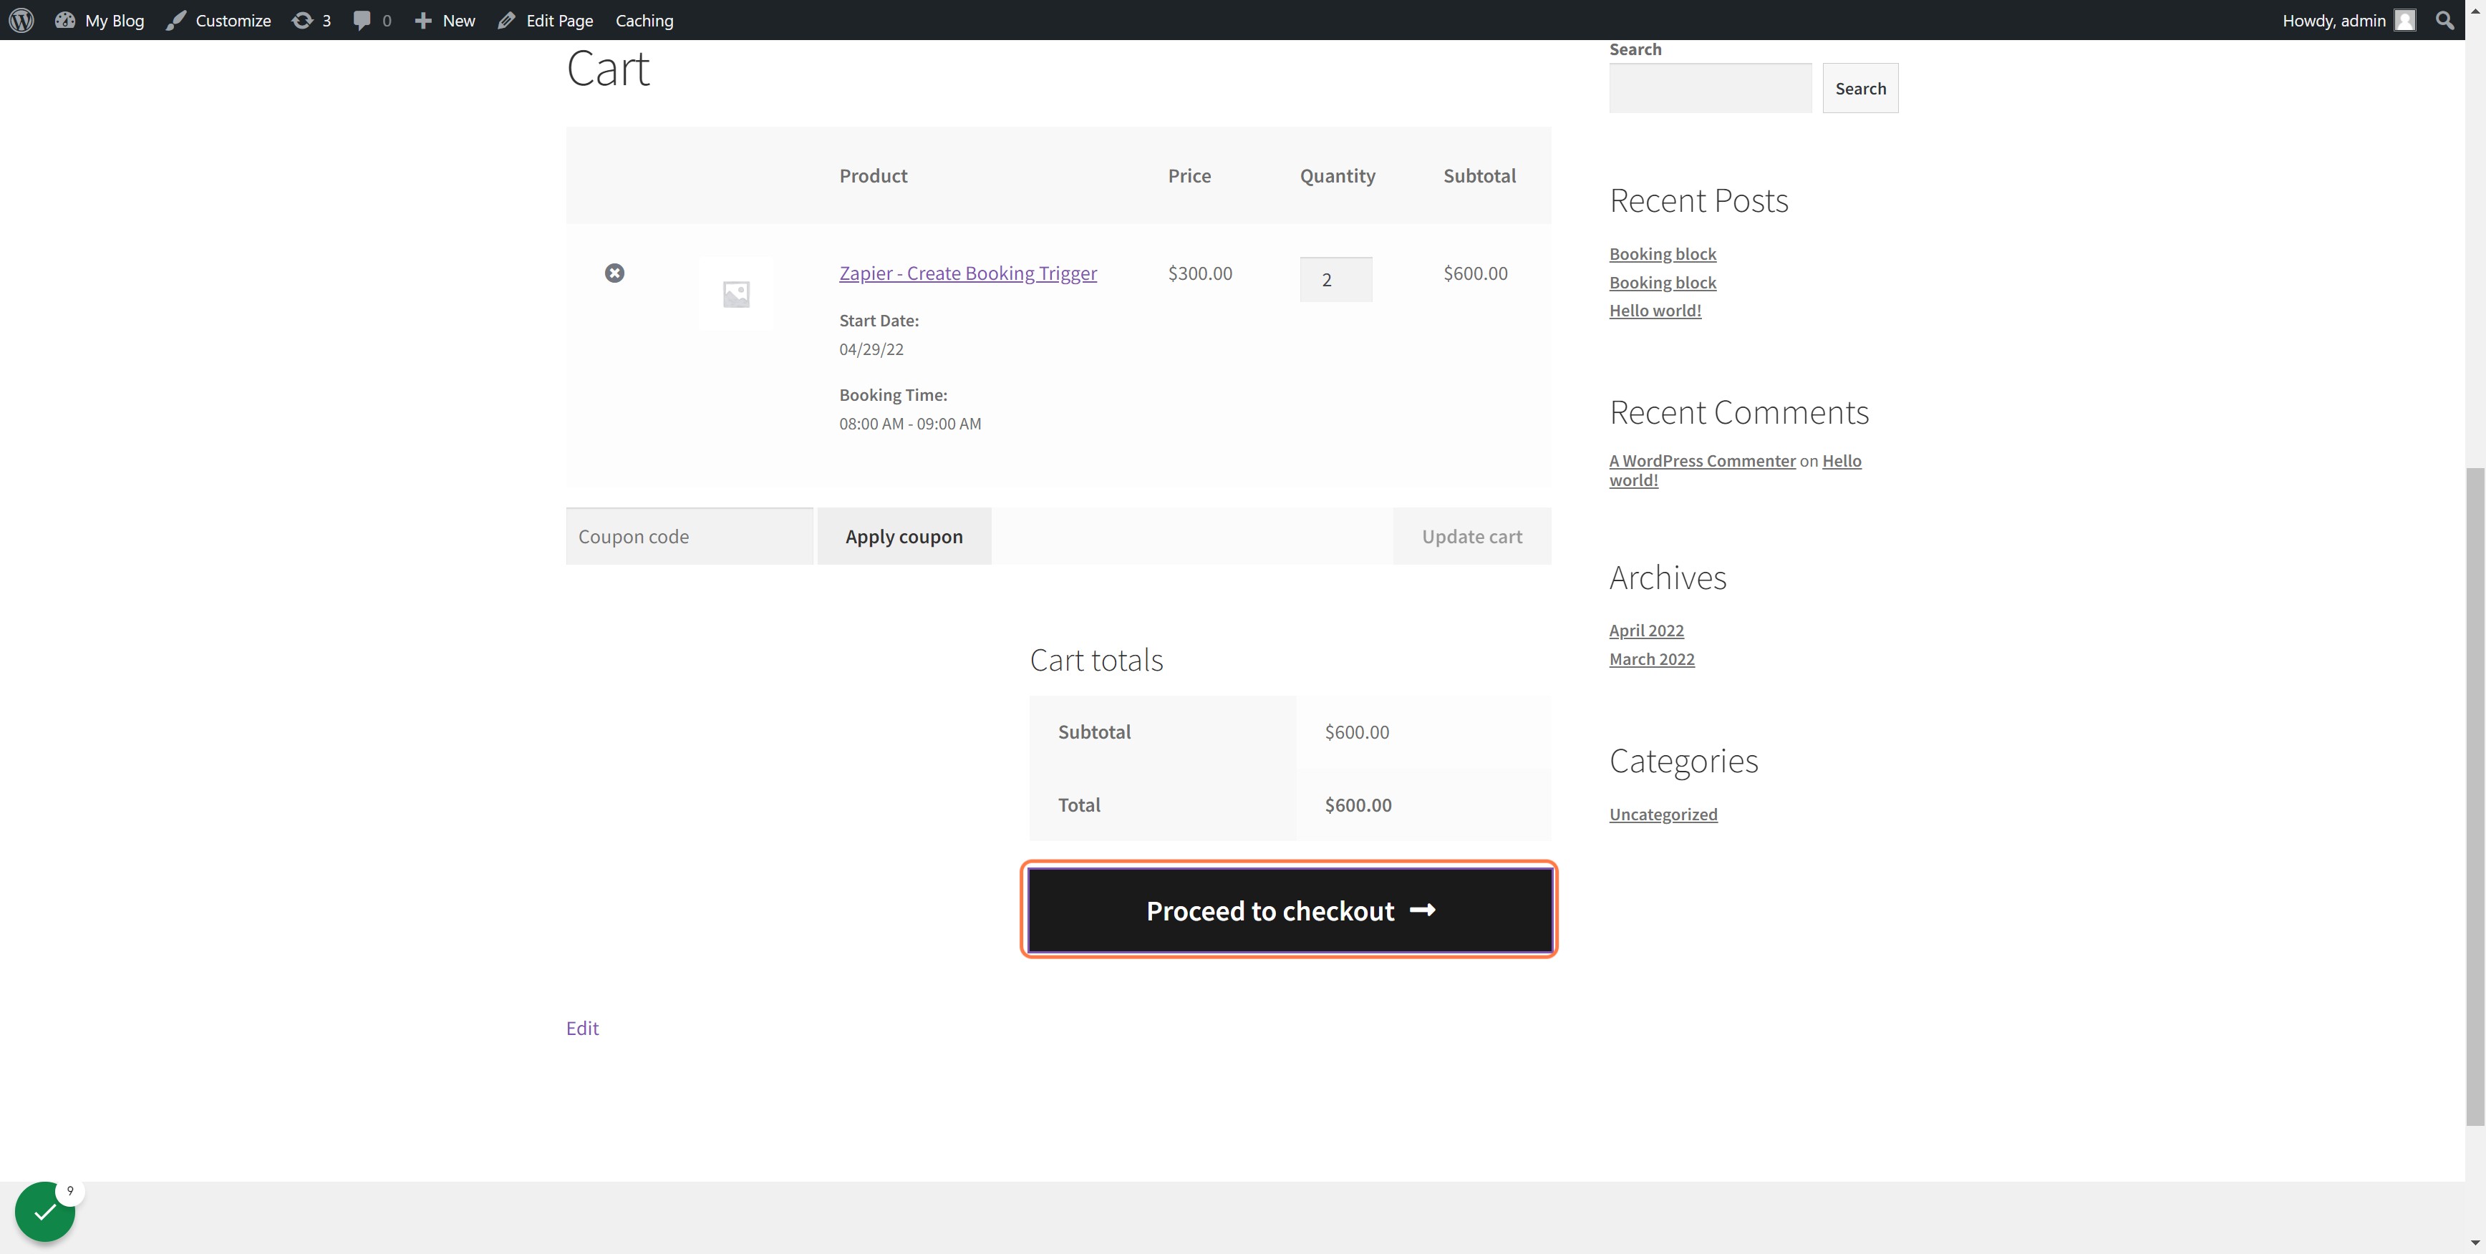Click the quantity field showing 2
Image resolution: width=2486 pixels, height=1254 pixels.
coord(1335,280)
